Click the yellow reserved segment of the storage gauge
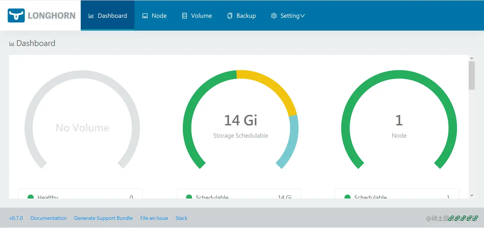The height and width of the screenshot is (228, 484). coord(277,86)
